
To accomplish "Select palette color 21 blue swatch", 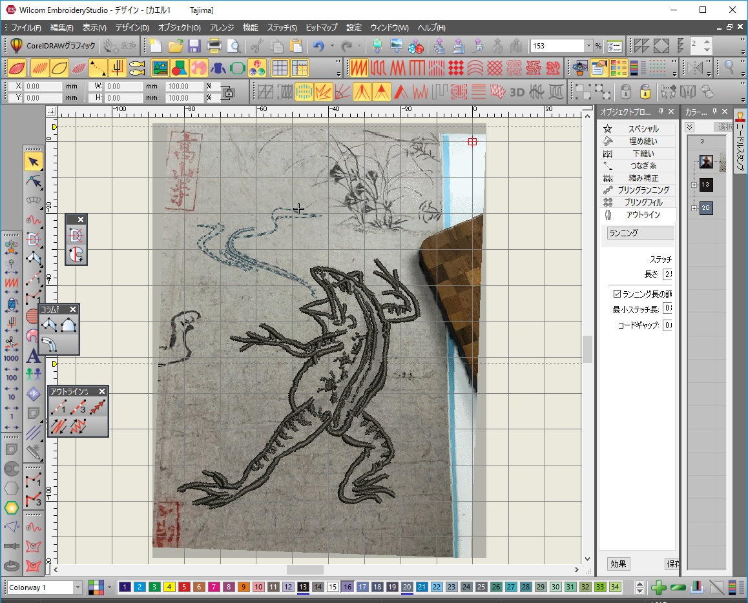I will coord(422,587).
